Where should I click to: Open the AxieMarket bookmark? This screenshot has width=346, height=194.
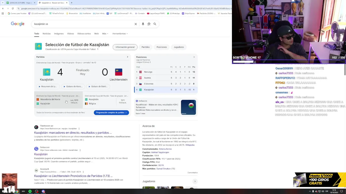(85, 13)
